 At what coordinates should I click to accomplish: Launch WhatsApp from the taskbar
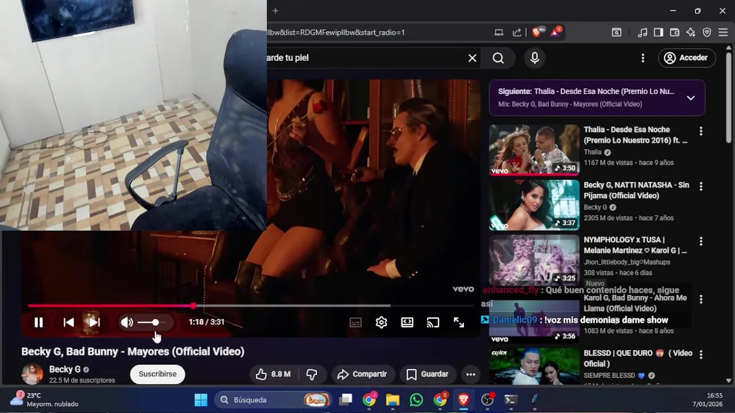tap(416, 400)
